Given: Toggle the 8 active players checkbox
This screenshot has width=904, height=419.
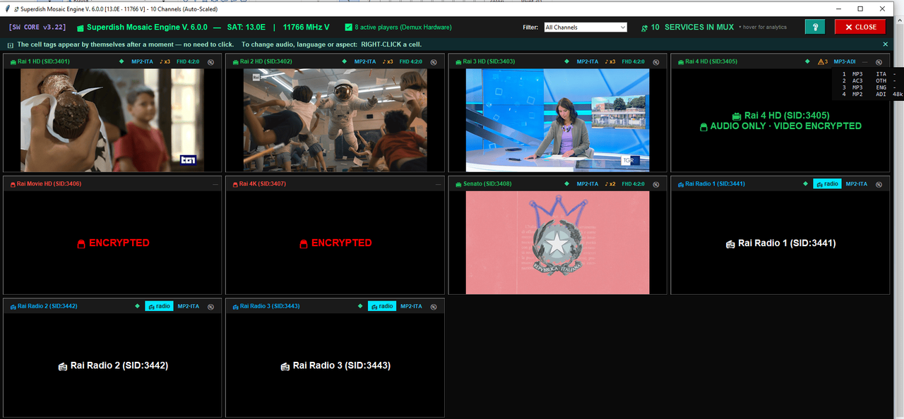Looking at the screenshot, I should pos(349,28).
